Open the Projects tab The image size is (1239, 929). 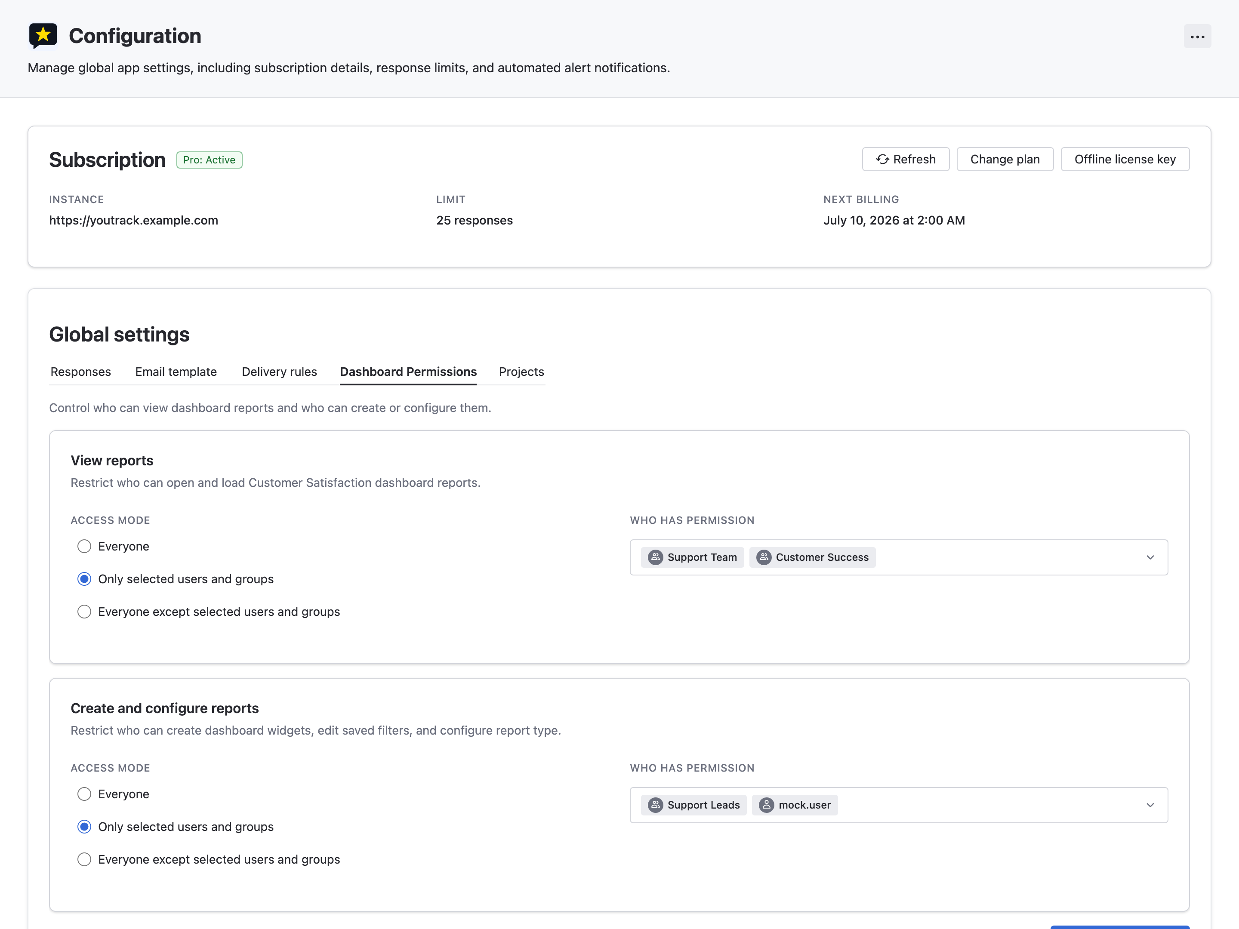click(521, 372)
